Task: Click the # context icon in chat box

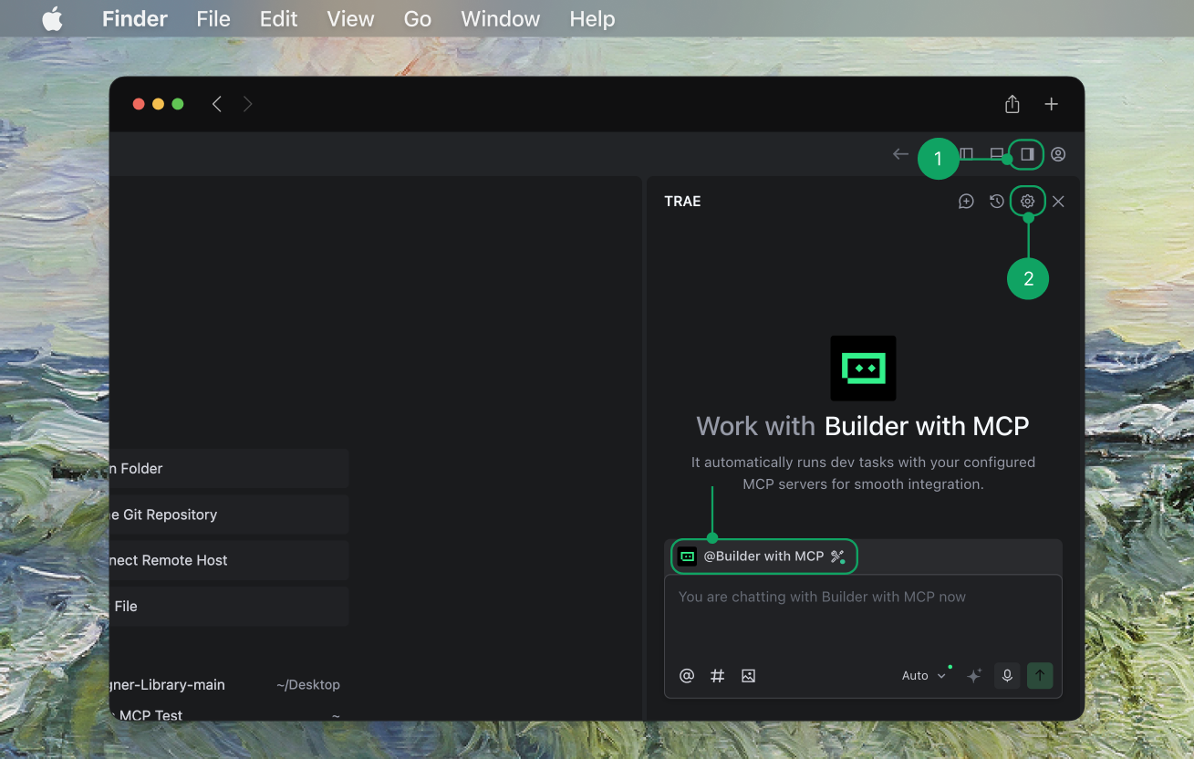Action: 718,676
